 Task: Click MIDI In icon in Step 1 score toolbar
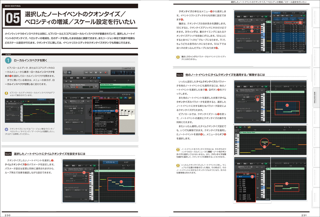(117, 98)
